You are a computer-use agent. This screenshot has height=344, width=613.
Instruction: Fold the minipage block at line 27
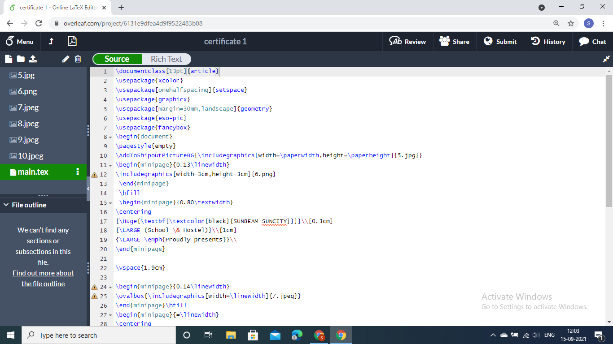(x=110, y=315)
